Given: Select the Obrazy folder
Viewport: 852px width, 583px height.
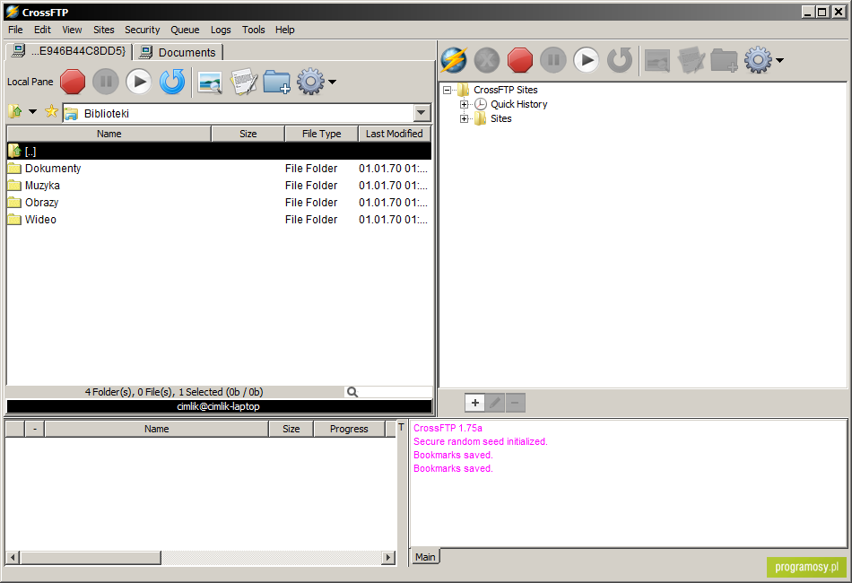Looking at the screenshot, I should (219, 203).
